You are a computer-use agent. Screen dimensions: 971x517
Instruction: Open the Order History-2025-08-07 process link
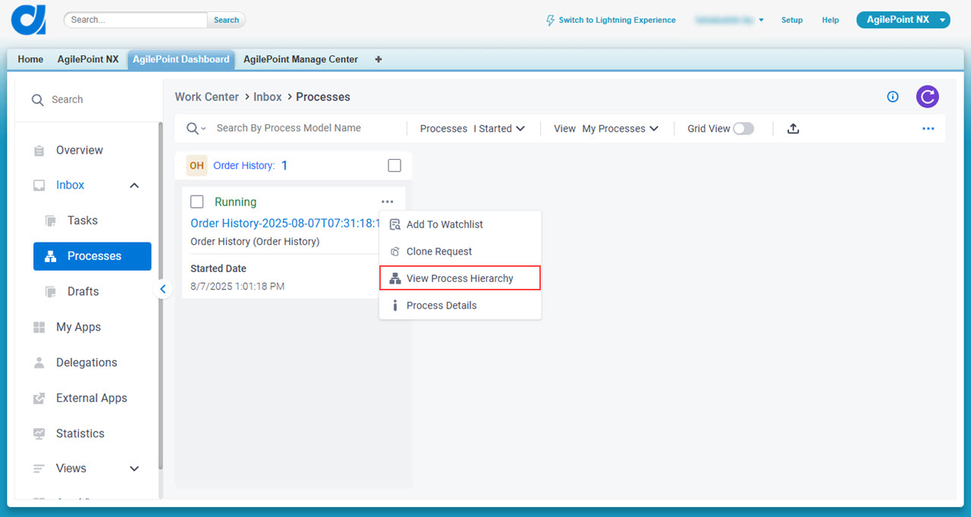click(x=285, y=224)
